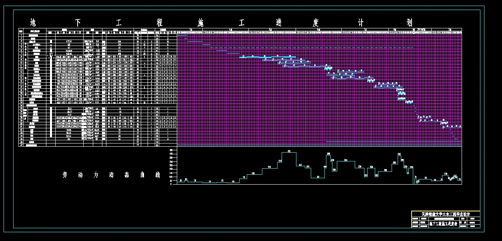The image size is (502, 241).
Task: Click the title character '划'
Action: [x=409, y=22]
